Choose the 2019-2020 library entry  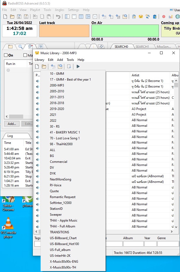(x=73, y=109)
